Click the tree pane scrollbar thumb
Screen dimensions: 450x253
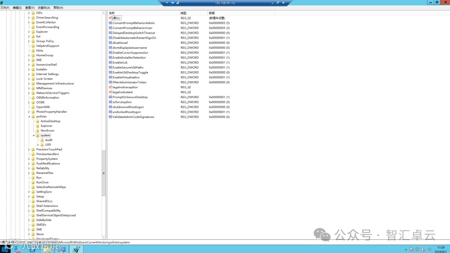(x=104, y=173)
